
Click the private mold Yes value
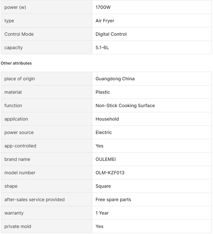(99, 227)
